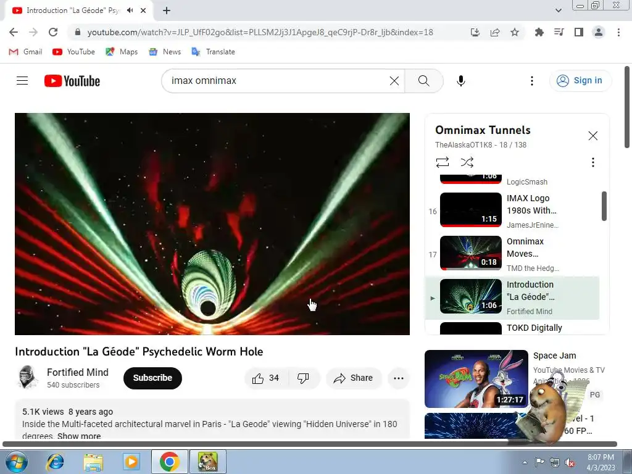The width and height of the screenshot is (632, 474).
Task: Switch to Box hamster app in taskbar
Action: (x=208, y=462)
